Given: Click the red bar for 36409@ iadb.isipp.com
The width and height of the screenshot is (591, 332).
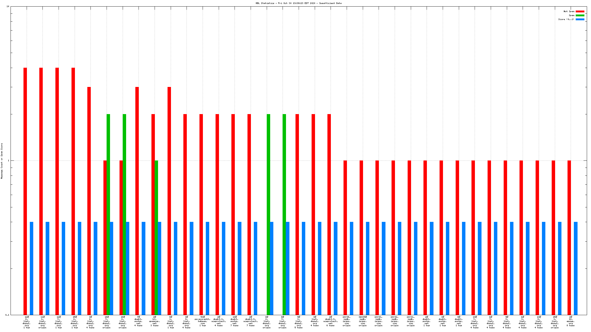Looking at the screenshot, I should [x=361, y=237].
